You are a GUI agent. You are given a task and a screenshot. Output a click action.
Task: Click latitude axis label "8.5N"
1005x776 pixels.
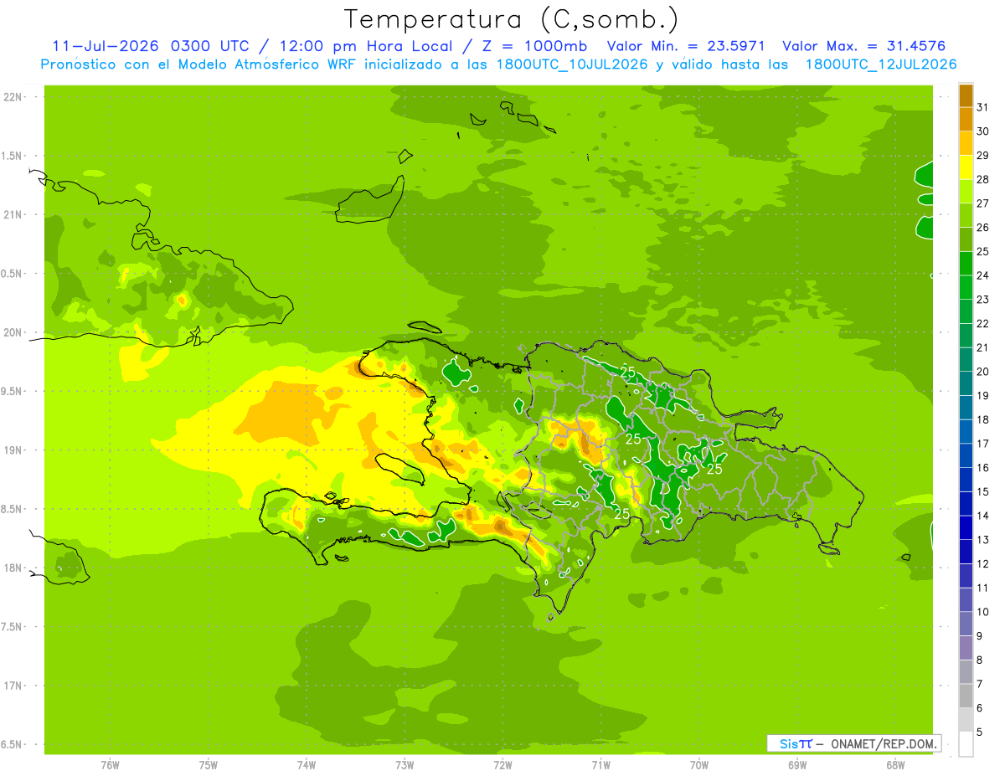point(13,509)
